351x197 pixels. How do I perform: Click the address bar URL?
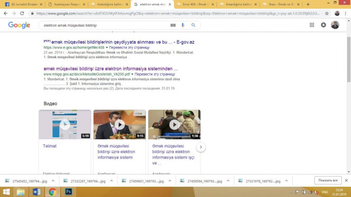pos(178,13)
